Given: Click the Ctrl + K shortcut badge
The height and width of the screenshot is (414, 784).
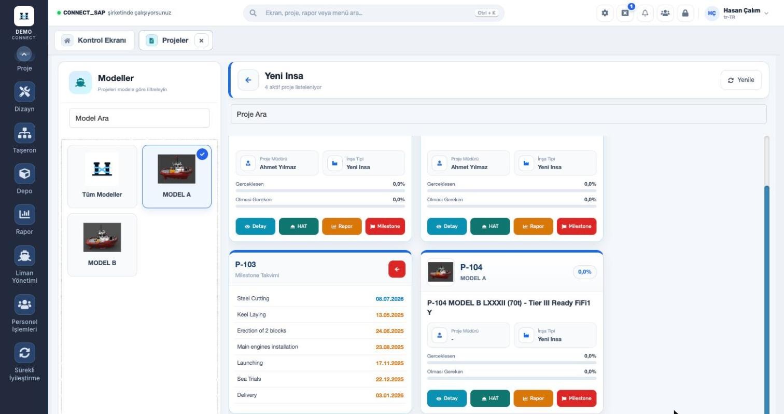Looking at the screenshot, I should (x=486, y=13).
